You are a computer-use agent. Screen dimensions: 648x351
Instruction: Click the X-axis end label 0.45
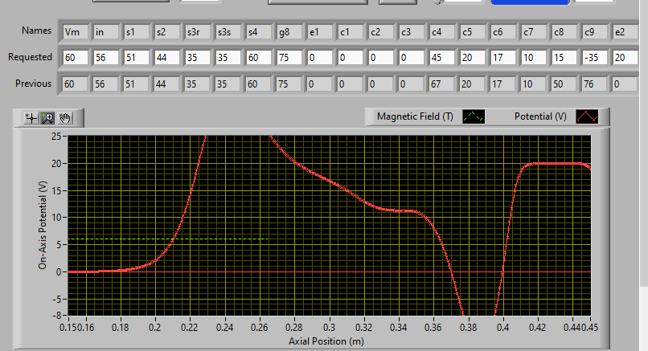[590, 328]
